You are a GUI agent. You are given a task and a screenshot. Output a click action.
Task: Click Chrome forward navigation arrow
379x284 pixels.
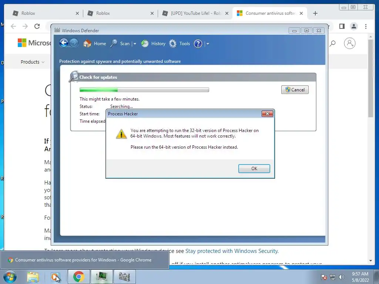(x=25, y=26)
